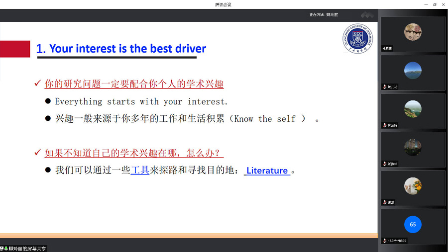Click the green microphone icon at bottom-left
Viewport: 448px width, 252px height.
pyautogui.click(x=6, y=249)
